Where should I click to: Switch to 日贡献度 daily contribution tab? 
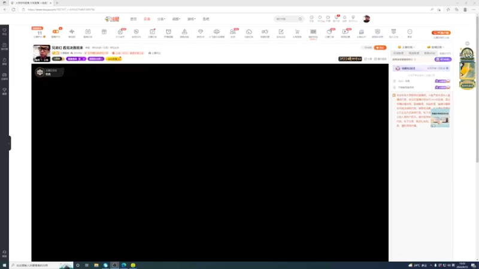pyautogui.click(x=398, y=53)
